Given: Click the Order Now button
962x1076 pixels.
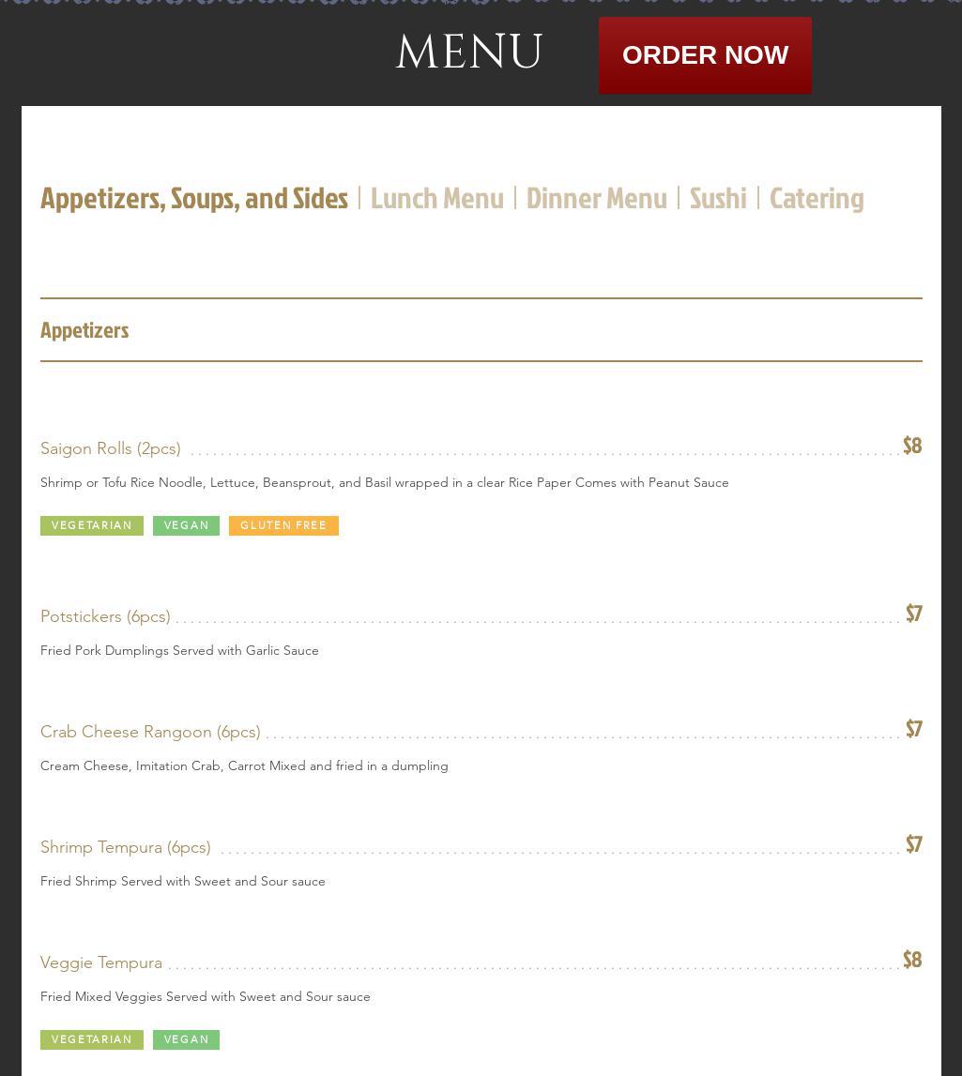Looking at the screenshot, I should click(x=705, y=55).
